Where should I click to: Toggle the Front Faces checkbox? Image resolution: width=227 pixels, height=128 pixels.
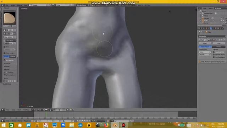5,53
